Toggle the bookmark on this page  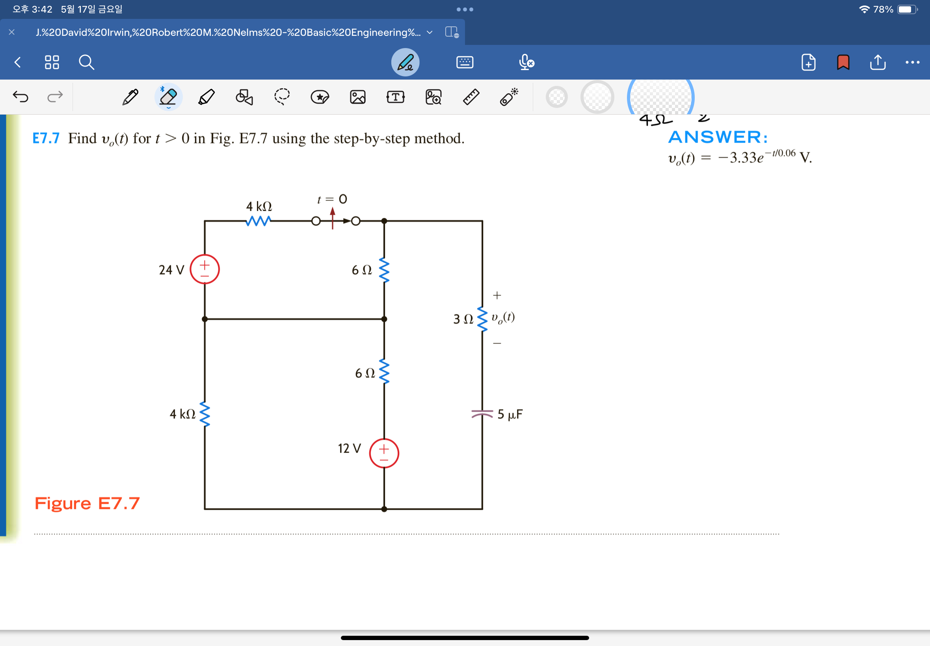click(843, 62)
